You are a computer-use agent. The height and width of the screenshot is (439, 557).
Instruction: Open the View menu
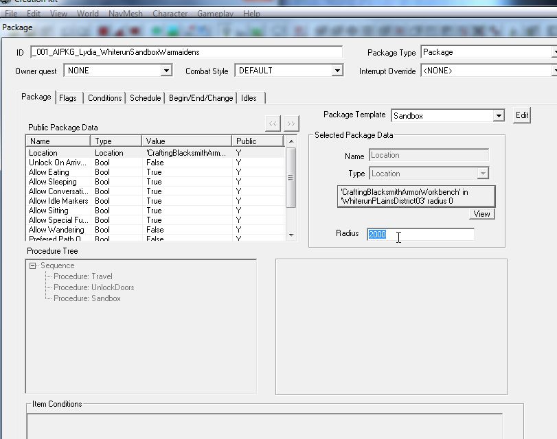coord(58,14)
